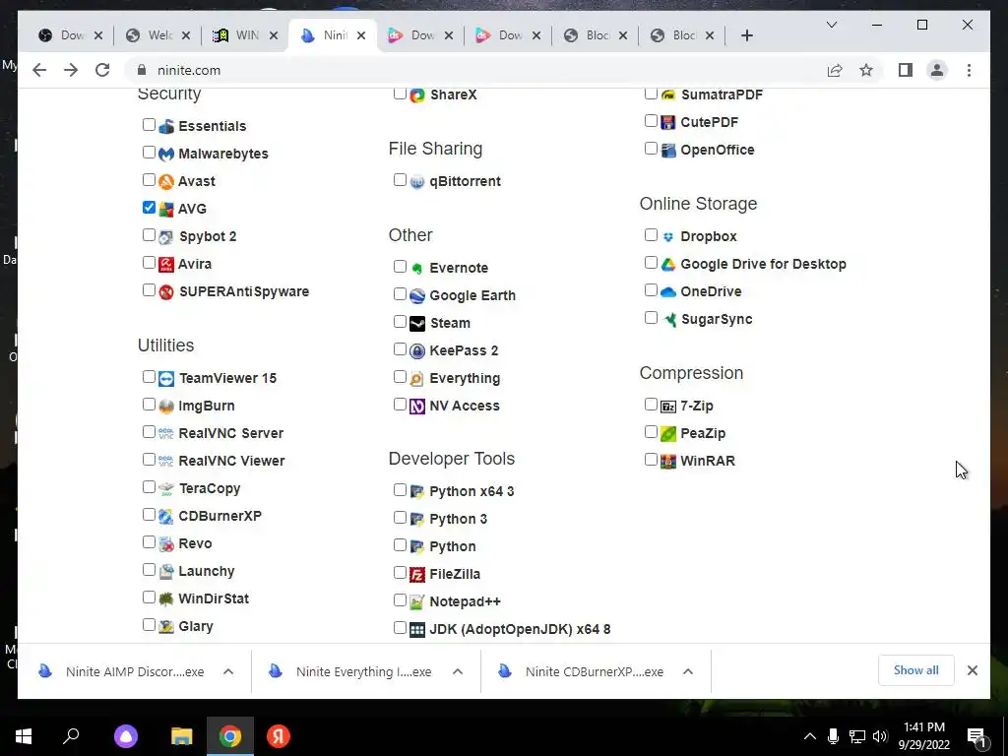Click Show all downloads button
The image size is (1008, 756).
click(x=916, y=670)
